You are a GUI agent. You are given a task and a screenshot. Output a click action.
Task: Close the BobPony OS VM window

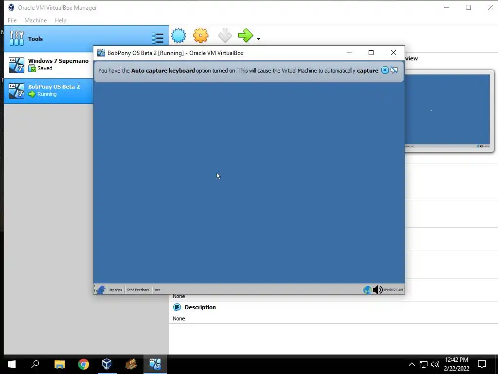coord(393,53)
